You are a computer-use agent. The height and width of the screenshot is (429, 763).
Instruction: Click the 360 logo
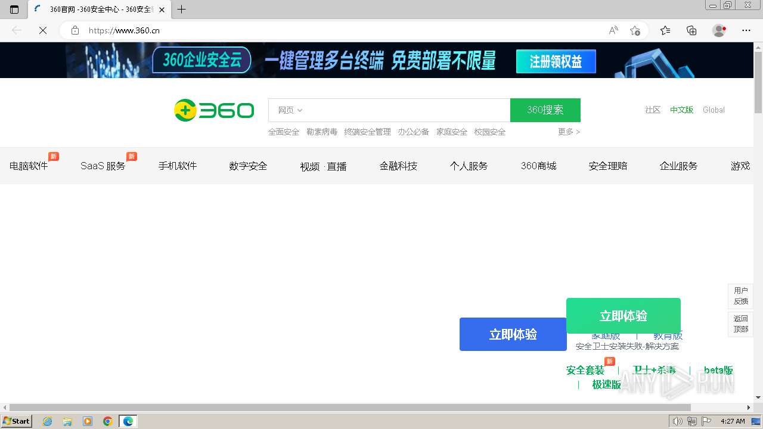tap(214, 110)
